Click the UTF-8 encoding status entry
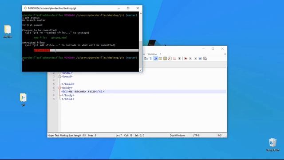The width and height of the screenshot is (284, 160). [x=196, y=135]
